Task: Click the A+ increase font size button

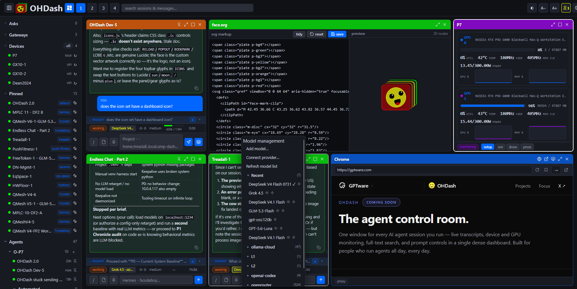Action: [554, 8]
